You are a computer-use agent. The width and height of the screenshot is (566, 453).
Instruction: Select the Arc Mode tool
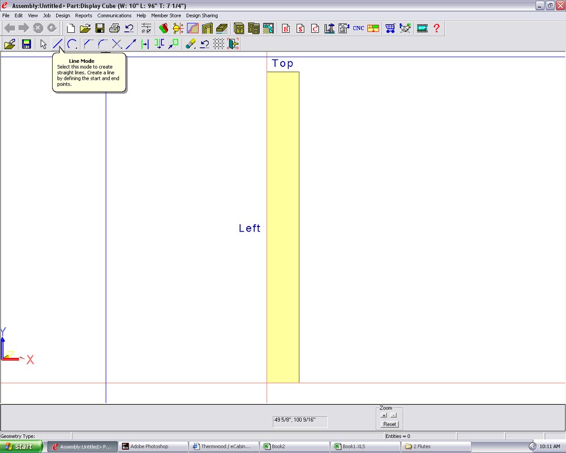click(x=72, y=44)
